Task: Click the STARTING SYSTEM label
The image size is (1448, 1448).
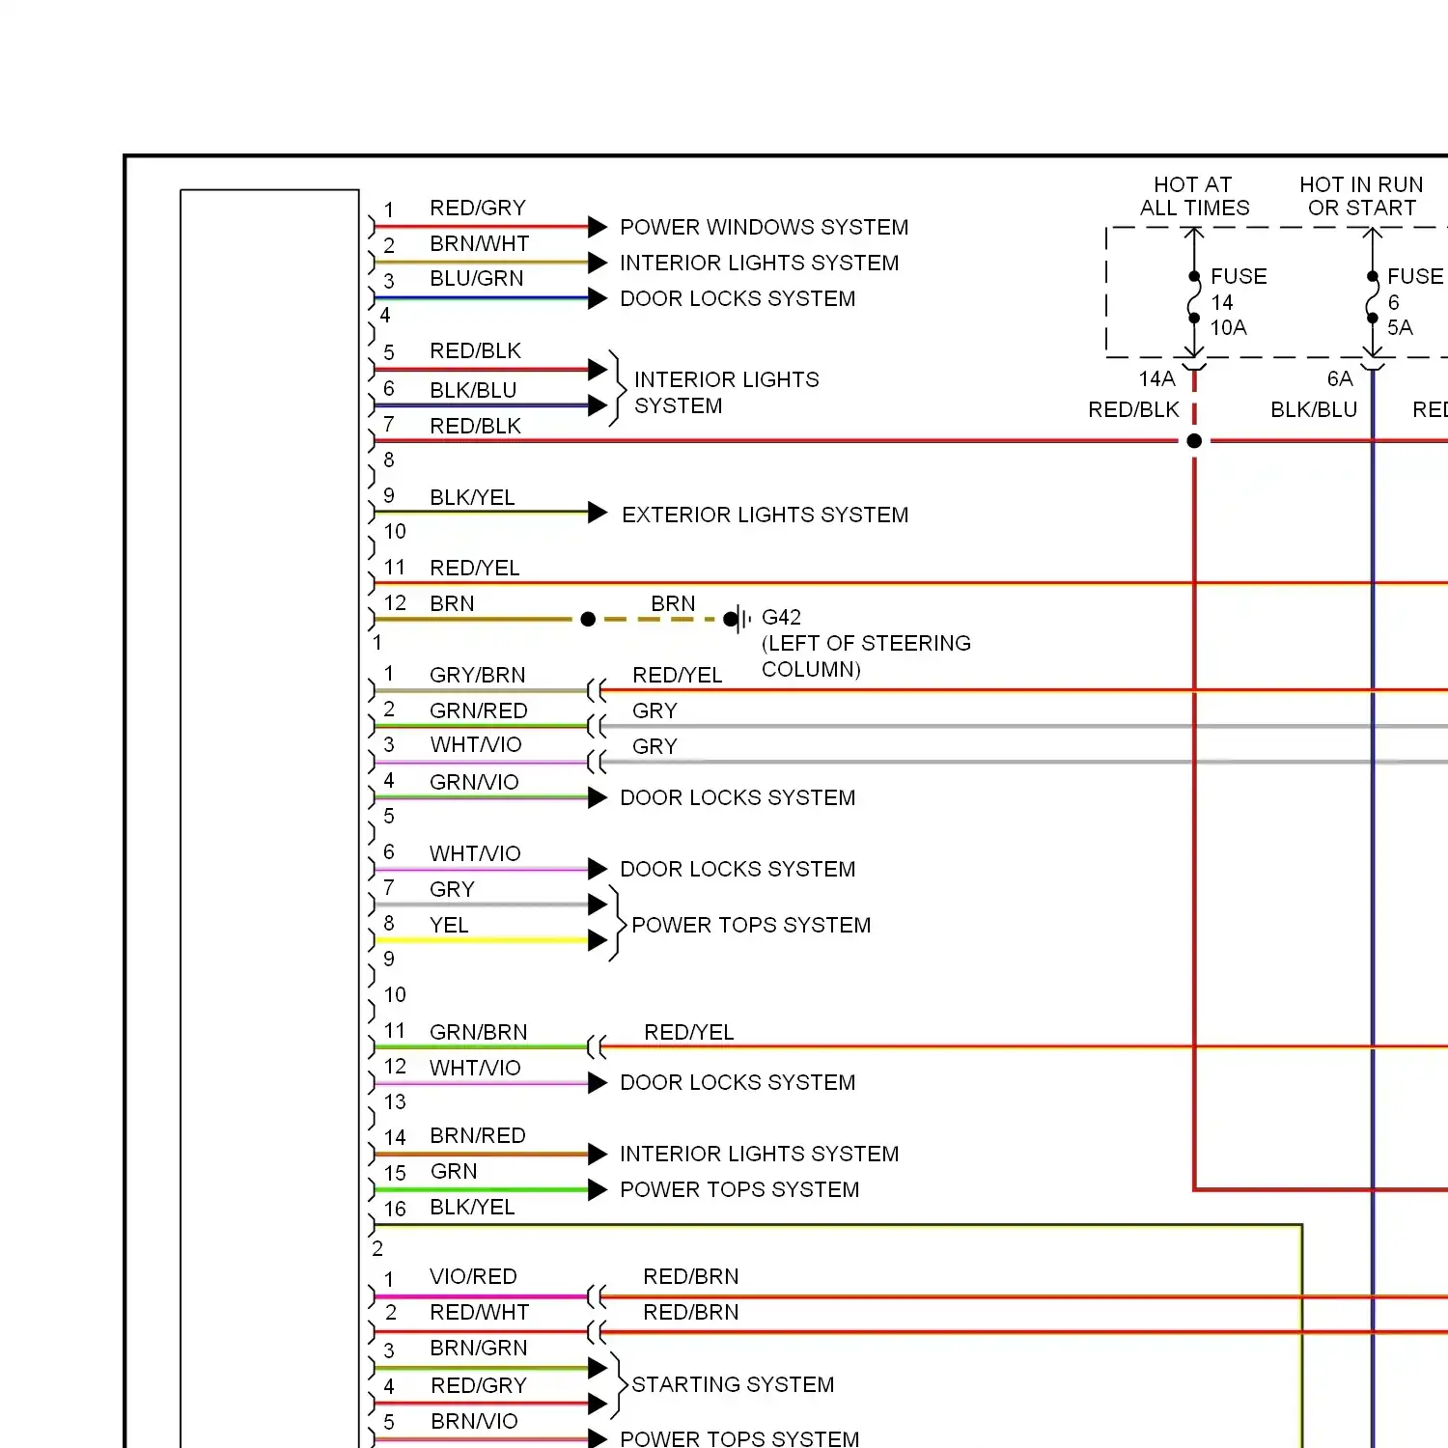Action: [733, 1384]
